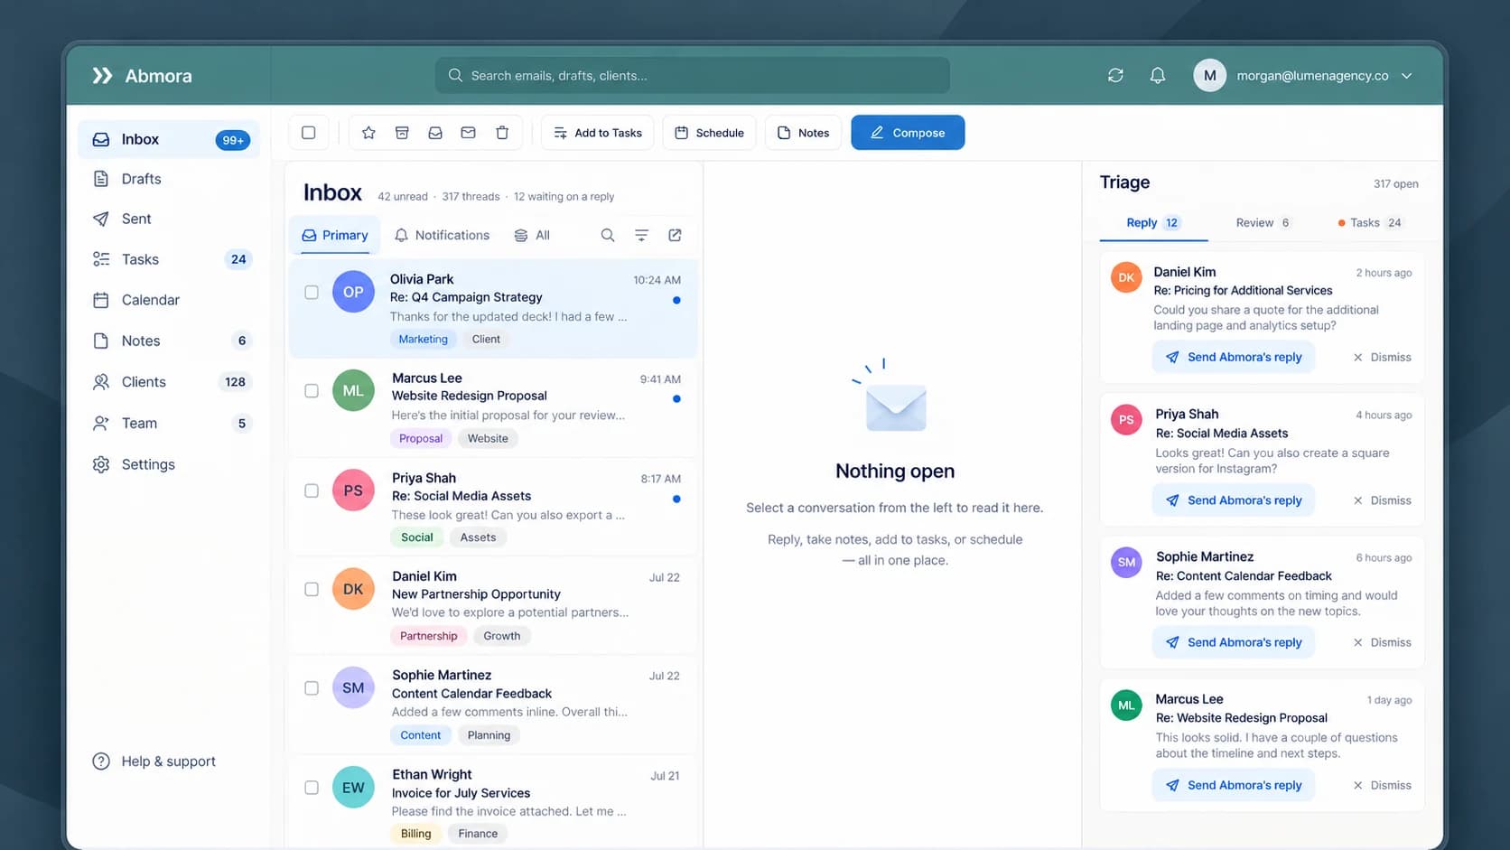
Task: Check the Olivia Park email checkbox
Action: pos(312,293)
